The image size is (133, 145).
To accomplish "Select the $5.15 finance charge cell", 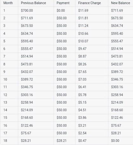I will click(x=82, y=102).
